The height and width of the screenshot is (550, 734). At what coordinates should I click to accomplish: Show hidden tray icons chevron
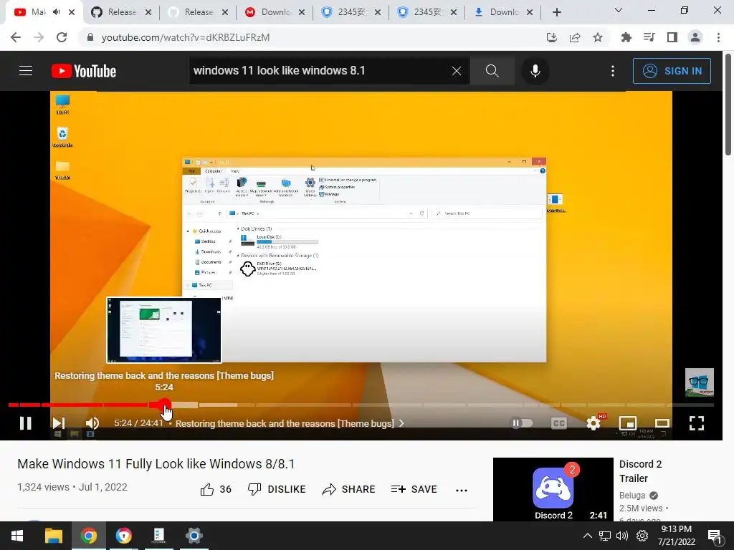click(588, 536)
